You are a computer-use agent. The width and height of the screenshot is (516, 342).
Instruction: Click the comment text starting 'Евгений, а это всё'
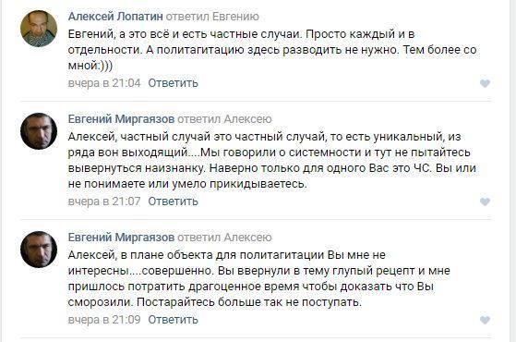[x=272, y=50]
